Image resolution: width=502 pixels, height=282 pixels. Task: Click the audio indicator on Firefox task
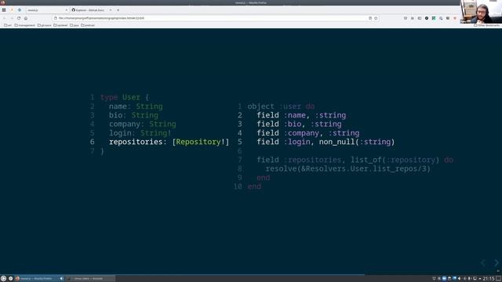point(61,279)
